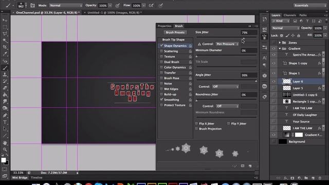Select the Paint Bucket tool
The height and width of the screenshot is (185, 329).
(5, 95)
